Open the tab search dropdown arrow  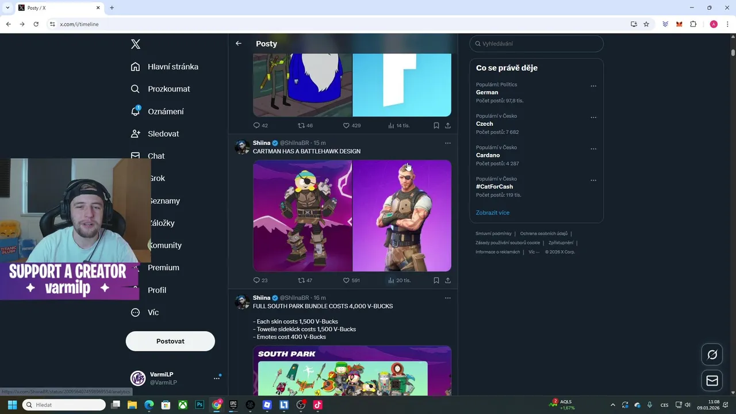click(x=7, y=7)
